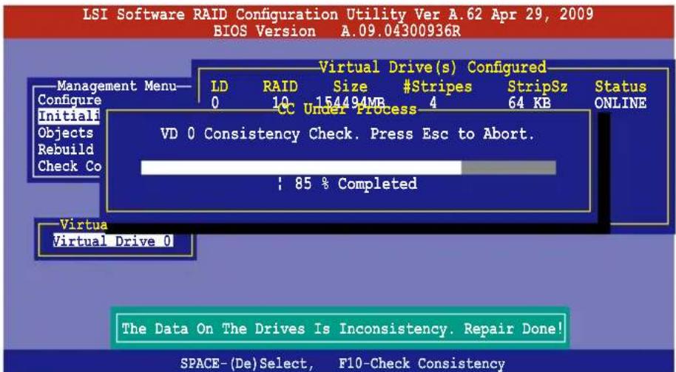Select Check Consistency in the Management Menu
676x372 pixels.
(x=70, y=166)
